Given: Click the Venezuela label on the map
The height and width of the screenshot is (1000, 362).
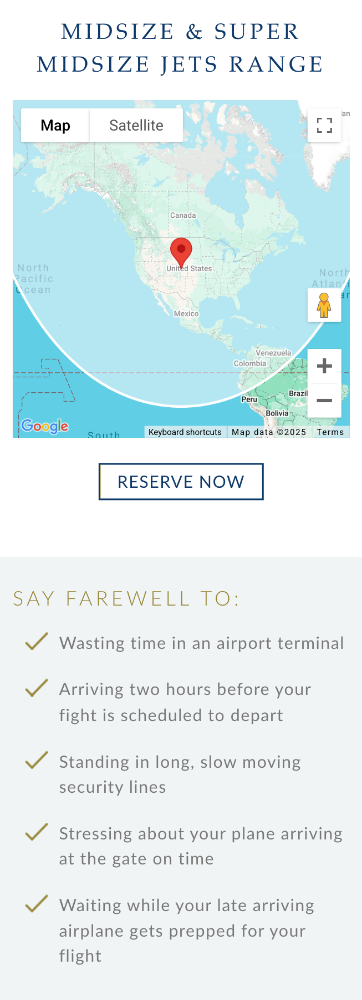Looking at the screenshot, I should click(273, 353).
